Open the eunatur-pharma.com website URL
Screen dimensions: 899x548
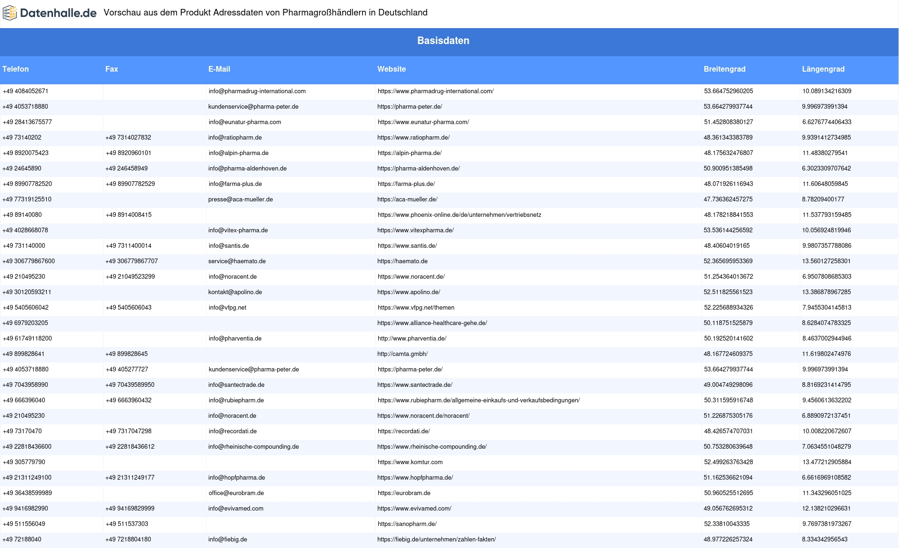423,122
